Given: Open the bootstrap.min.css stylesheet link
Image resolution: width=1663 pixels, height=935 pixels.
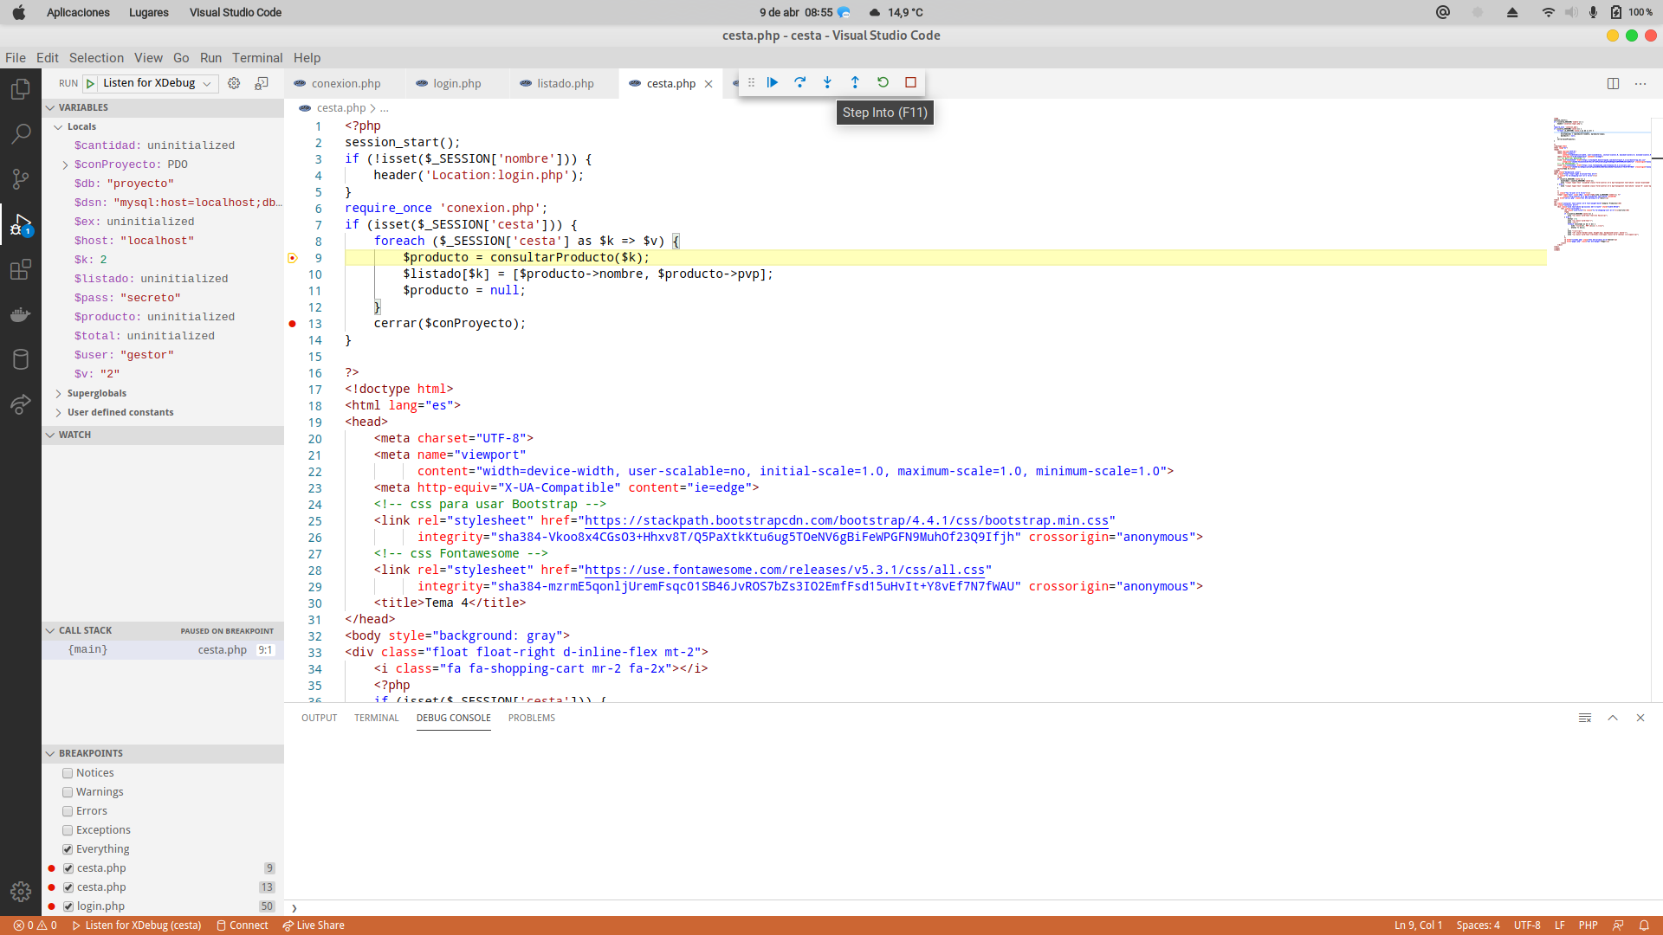Looking at the screenshot, I should click(x=846, y=521).
